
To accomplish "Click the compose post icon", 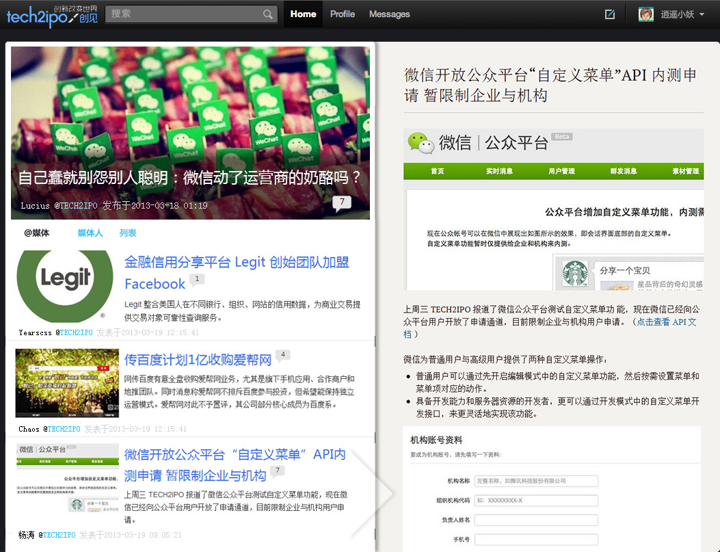I will 610,14.
